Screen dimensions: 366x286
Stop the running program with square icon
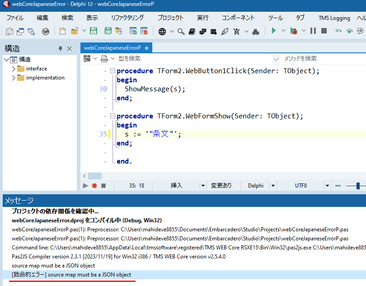324,31
